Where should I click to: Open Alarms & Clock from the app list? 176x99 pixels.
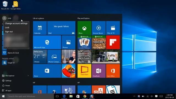point(15,53)
